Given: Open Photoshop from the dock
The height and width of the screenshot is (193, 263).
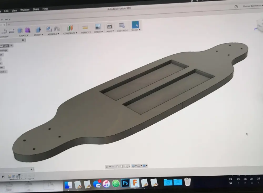Looking at the screenshot, I should click(x=125, y=183).
